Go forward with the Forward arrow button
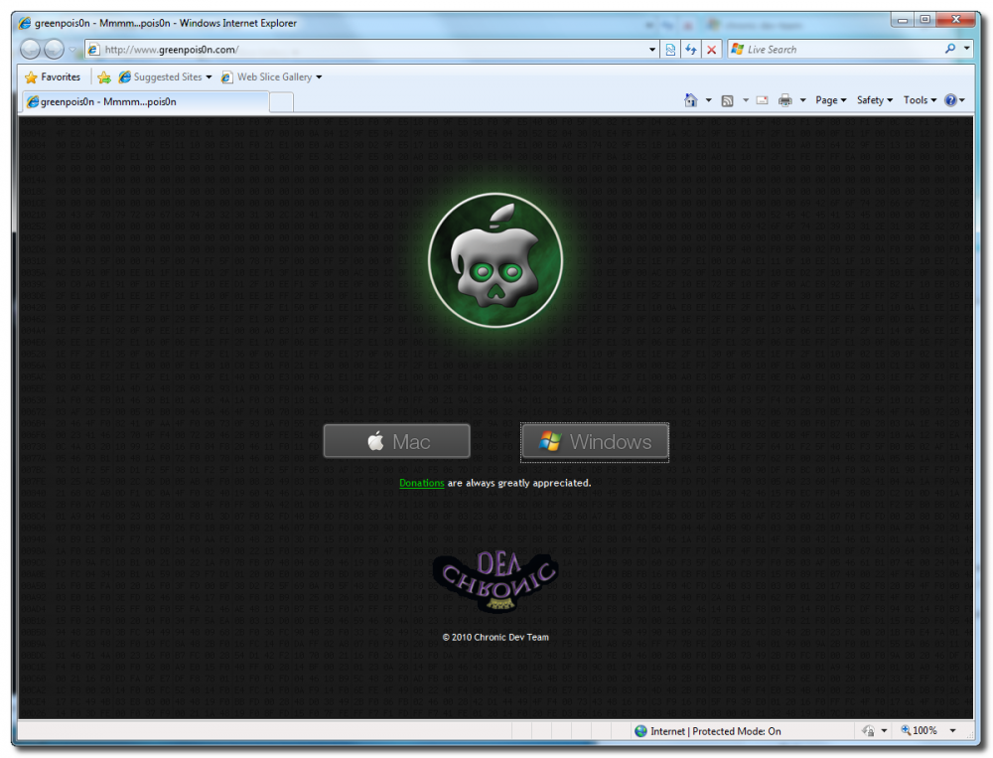Image resolution: width=993 pixels, height=758 pixels. click(55, 49)
